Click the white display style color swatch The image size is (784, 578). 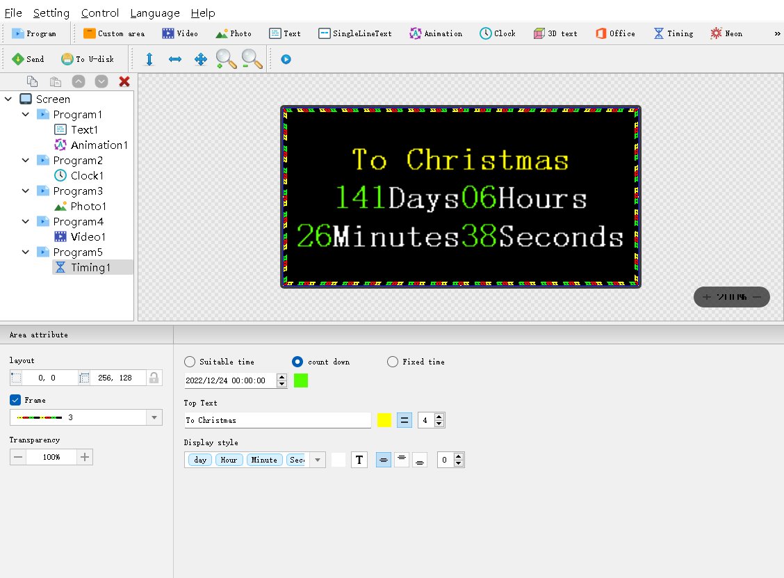338,460
